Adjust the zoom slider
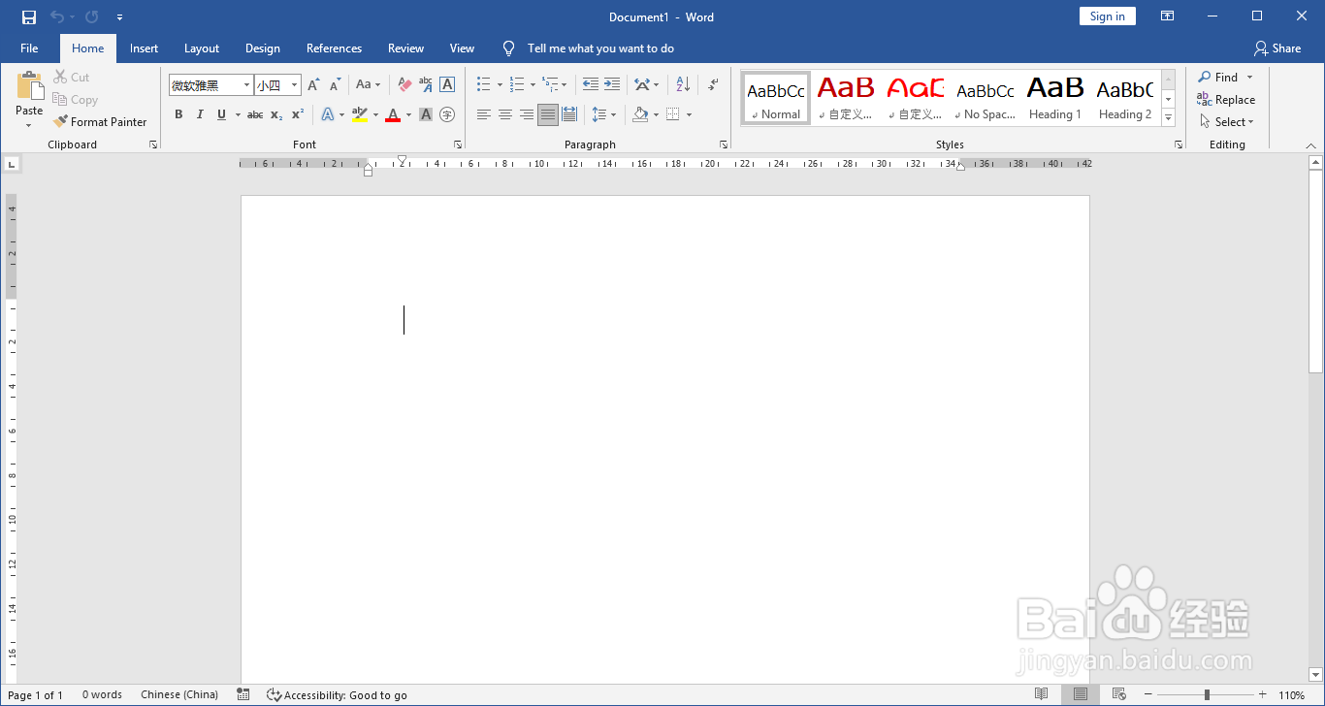This screenshot has width=1325, height=706. [1207, 694]
